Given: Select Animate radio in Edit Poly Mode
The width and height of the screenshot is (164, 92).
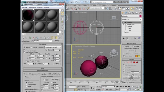Looking at the screenshot, I should [x=133, y=46].
